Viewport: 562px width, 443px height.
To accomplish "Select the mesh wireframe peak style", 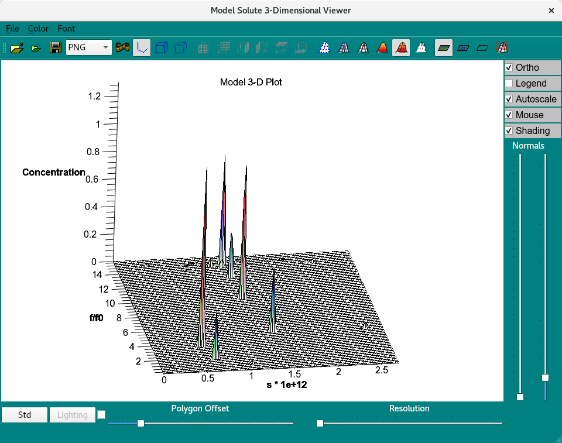I will point(364,48).
